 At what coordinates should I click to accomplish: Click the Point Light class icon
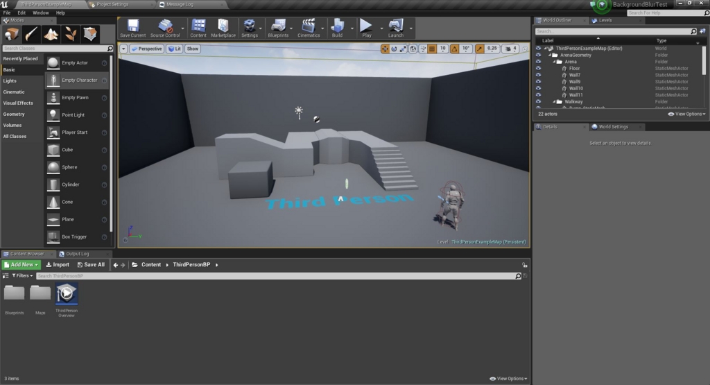pos(53,115)
